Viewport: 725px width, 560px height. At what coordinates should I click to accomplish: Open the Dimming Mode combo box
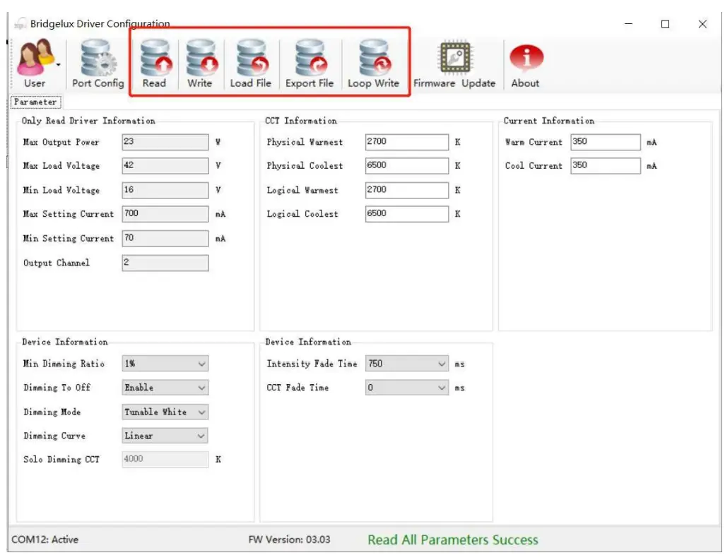click(165, 412)
